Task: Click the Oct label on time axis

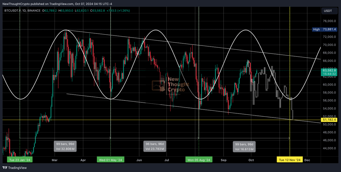Action: tap(251, 160)
